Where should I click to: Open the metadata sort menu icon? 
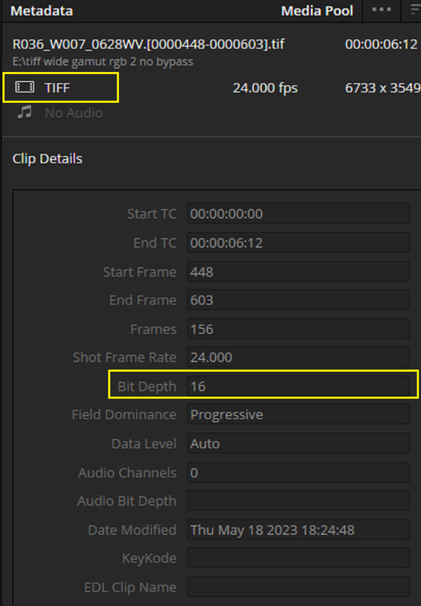point(416,10)
